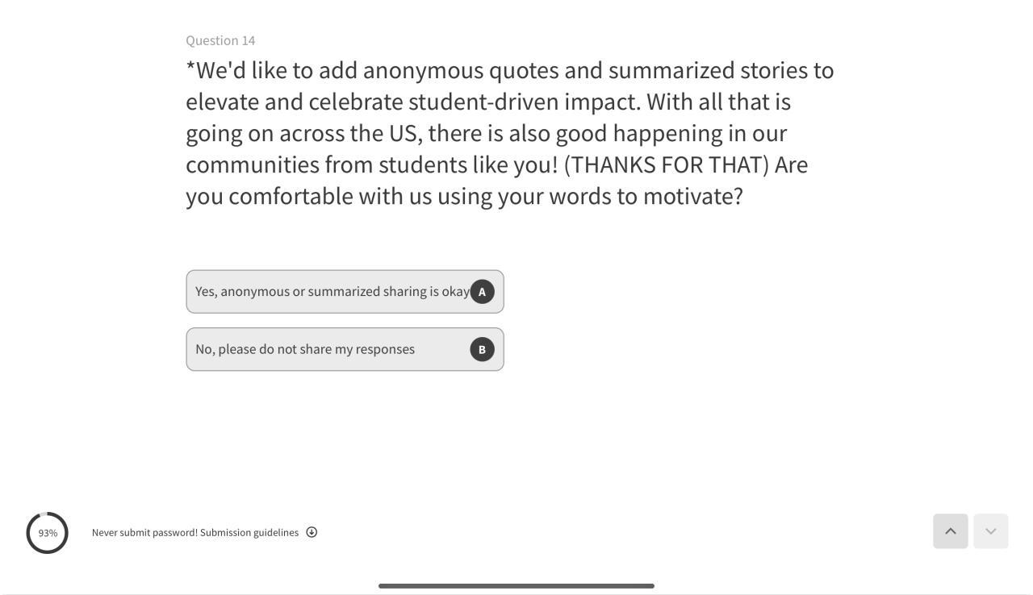Image resolution: width=1033 pixels, height=595 pixels.
Task: Click 'using your words to motivate?' line
Action: coord(590,196)
